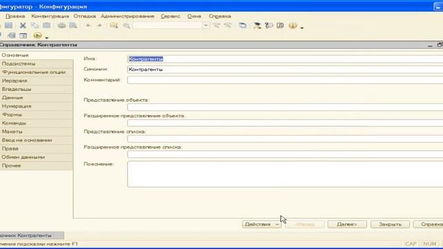Click the Find icon with the binoculars
Viewport: 443px width, 249px height.
[x=114, y=26]
